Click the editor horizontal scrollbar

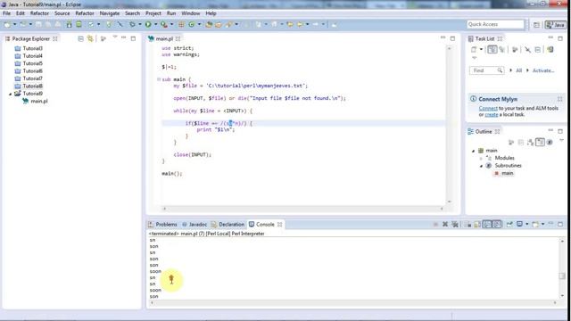point(303,209)
